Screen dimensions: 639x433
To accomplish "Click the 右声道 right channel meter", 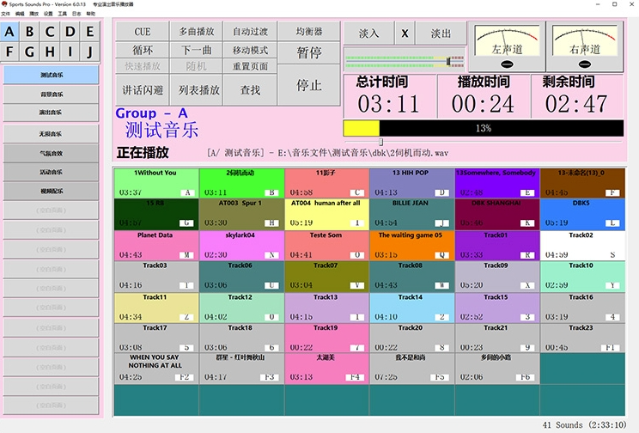I will (x=585, y=46).
